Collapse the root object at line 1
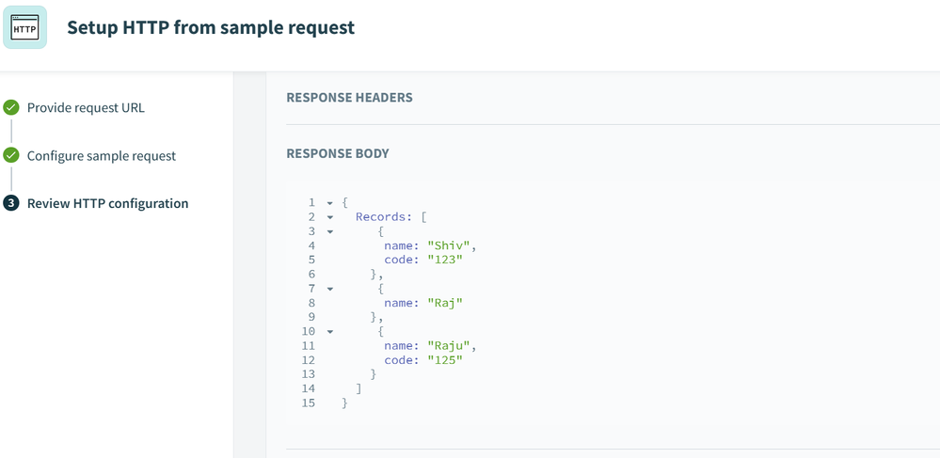Viewport: 940px width, 458px height. coord(330,202)
